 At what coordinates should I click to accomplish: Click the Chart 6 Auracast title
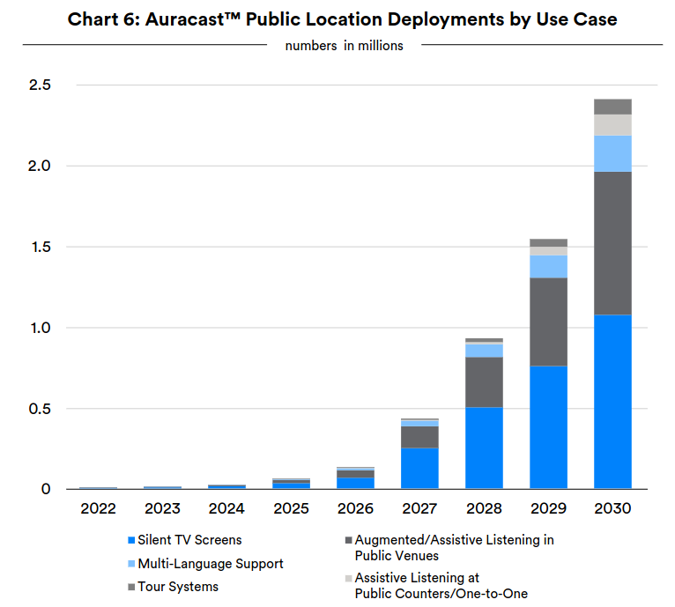tap(343, 19)
